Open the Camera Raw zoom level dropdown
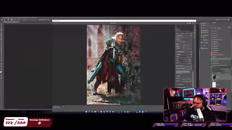Image resolution: width=232 pixels, height=130 pixels. coord(57,107)
